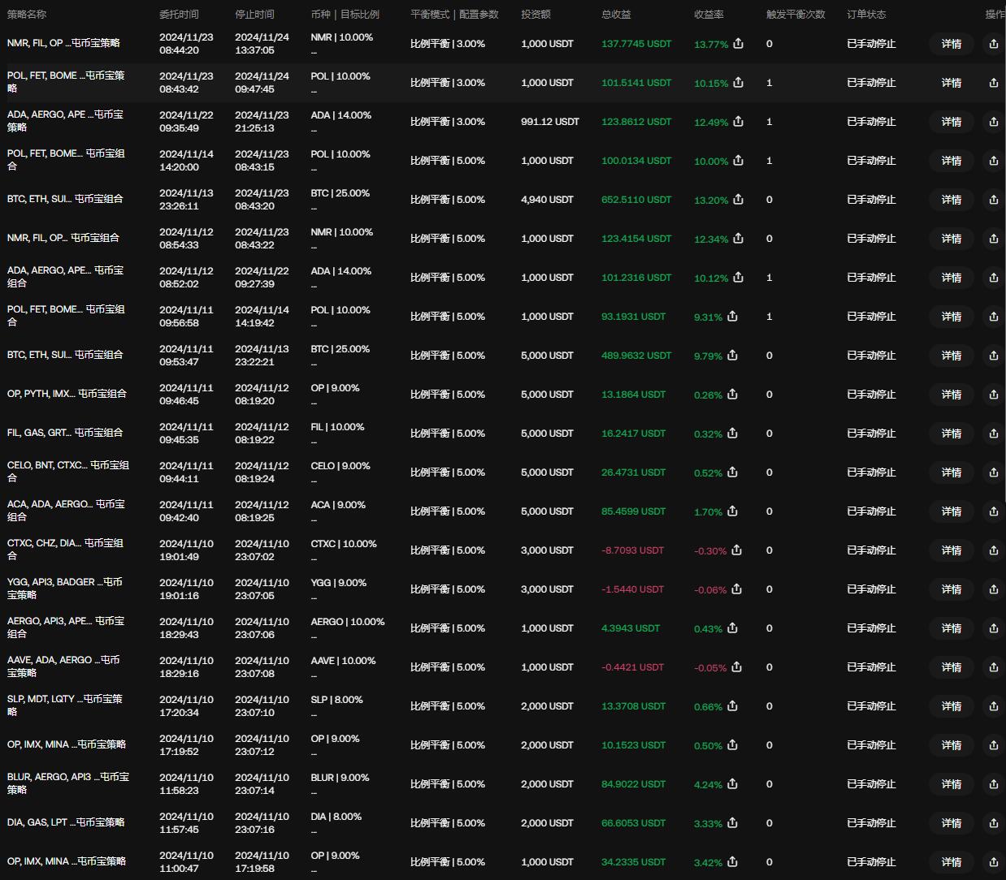Viewport: 1006px width, 880px height.
Task: Click far-right export button in 66.6053 USDT row
Action: pyautogui.click(x=993, y=823)
